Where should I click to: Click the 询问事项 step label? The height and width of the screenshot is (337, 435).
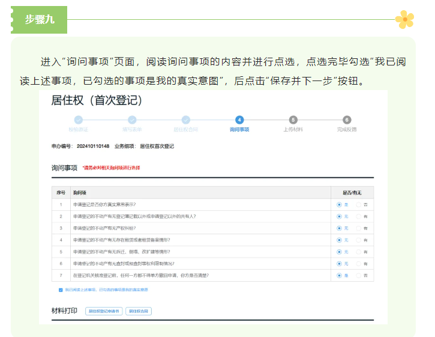click(x=239, y=129)
